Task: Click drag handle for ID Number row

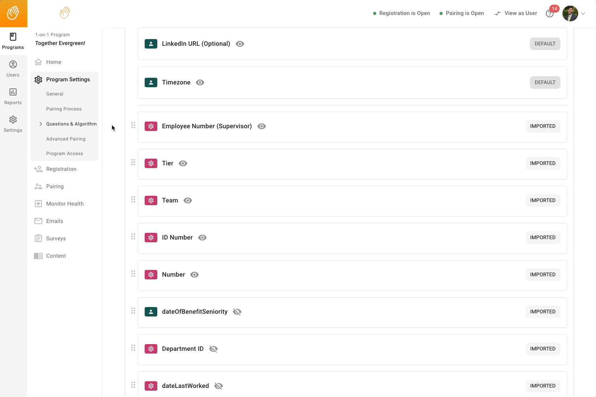Action: click(133, 236)
